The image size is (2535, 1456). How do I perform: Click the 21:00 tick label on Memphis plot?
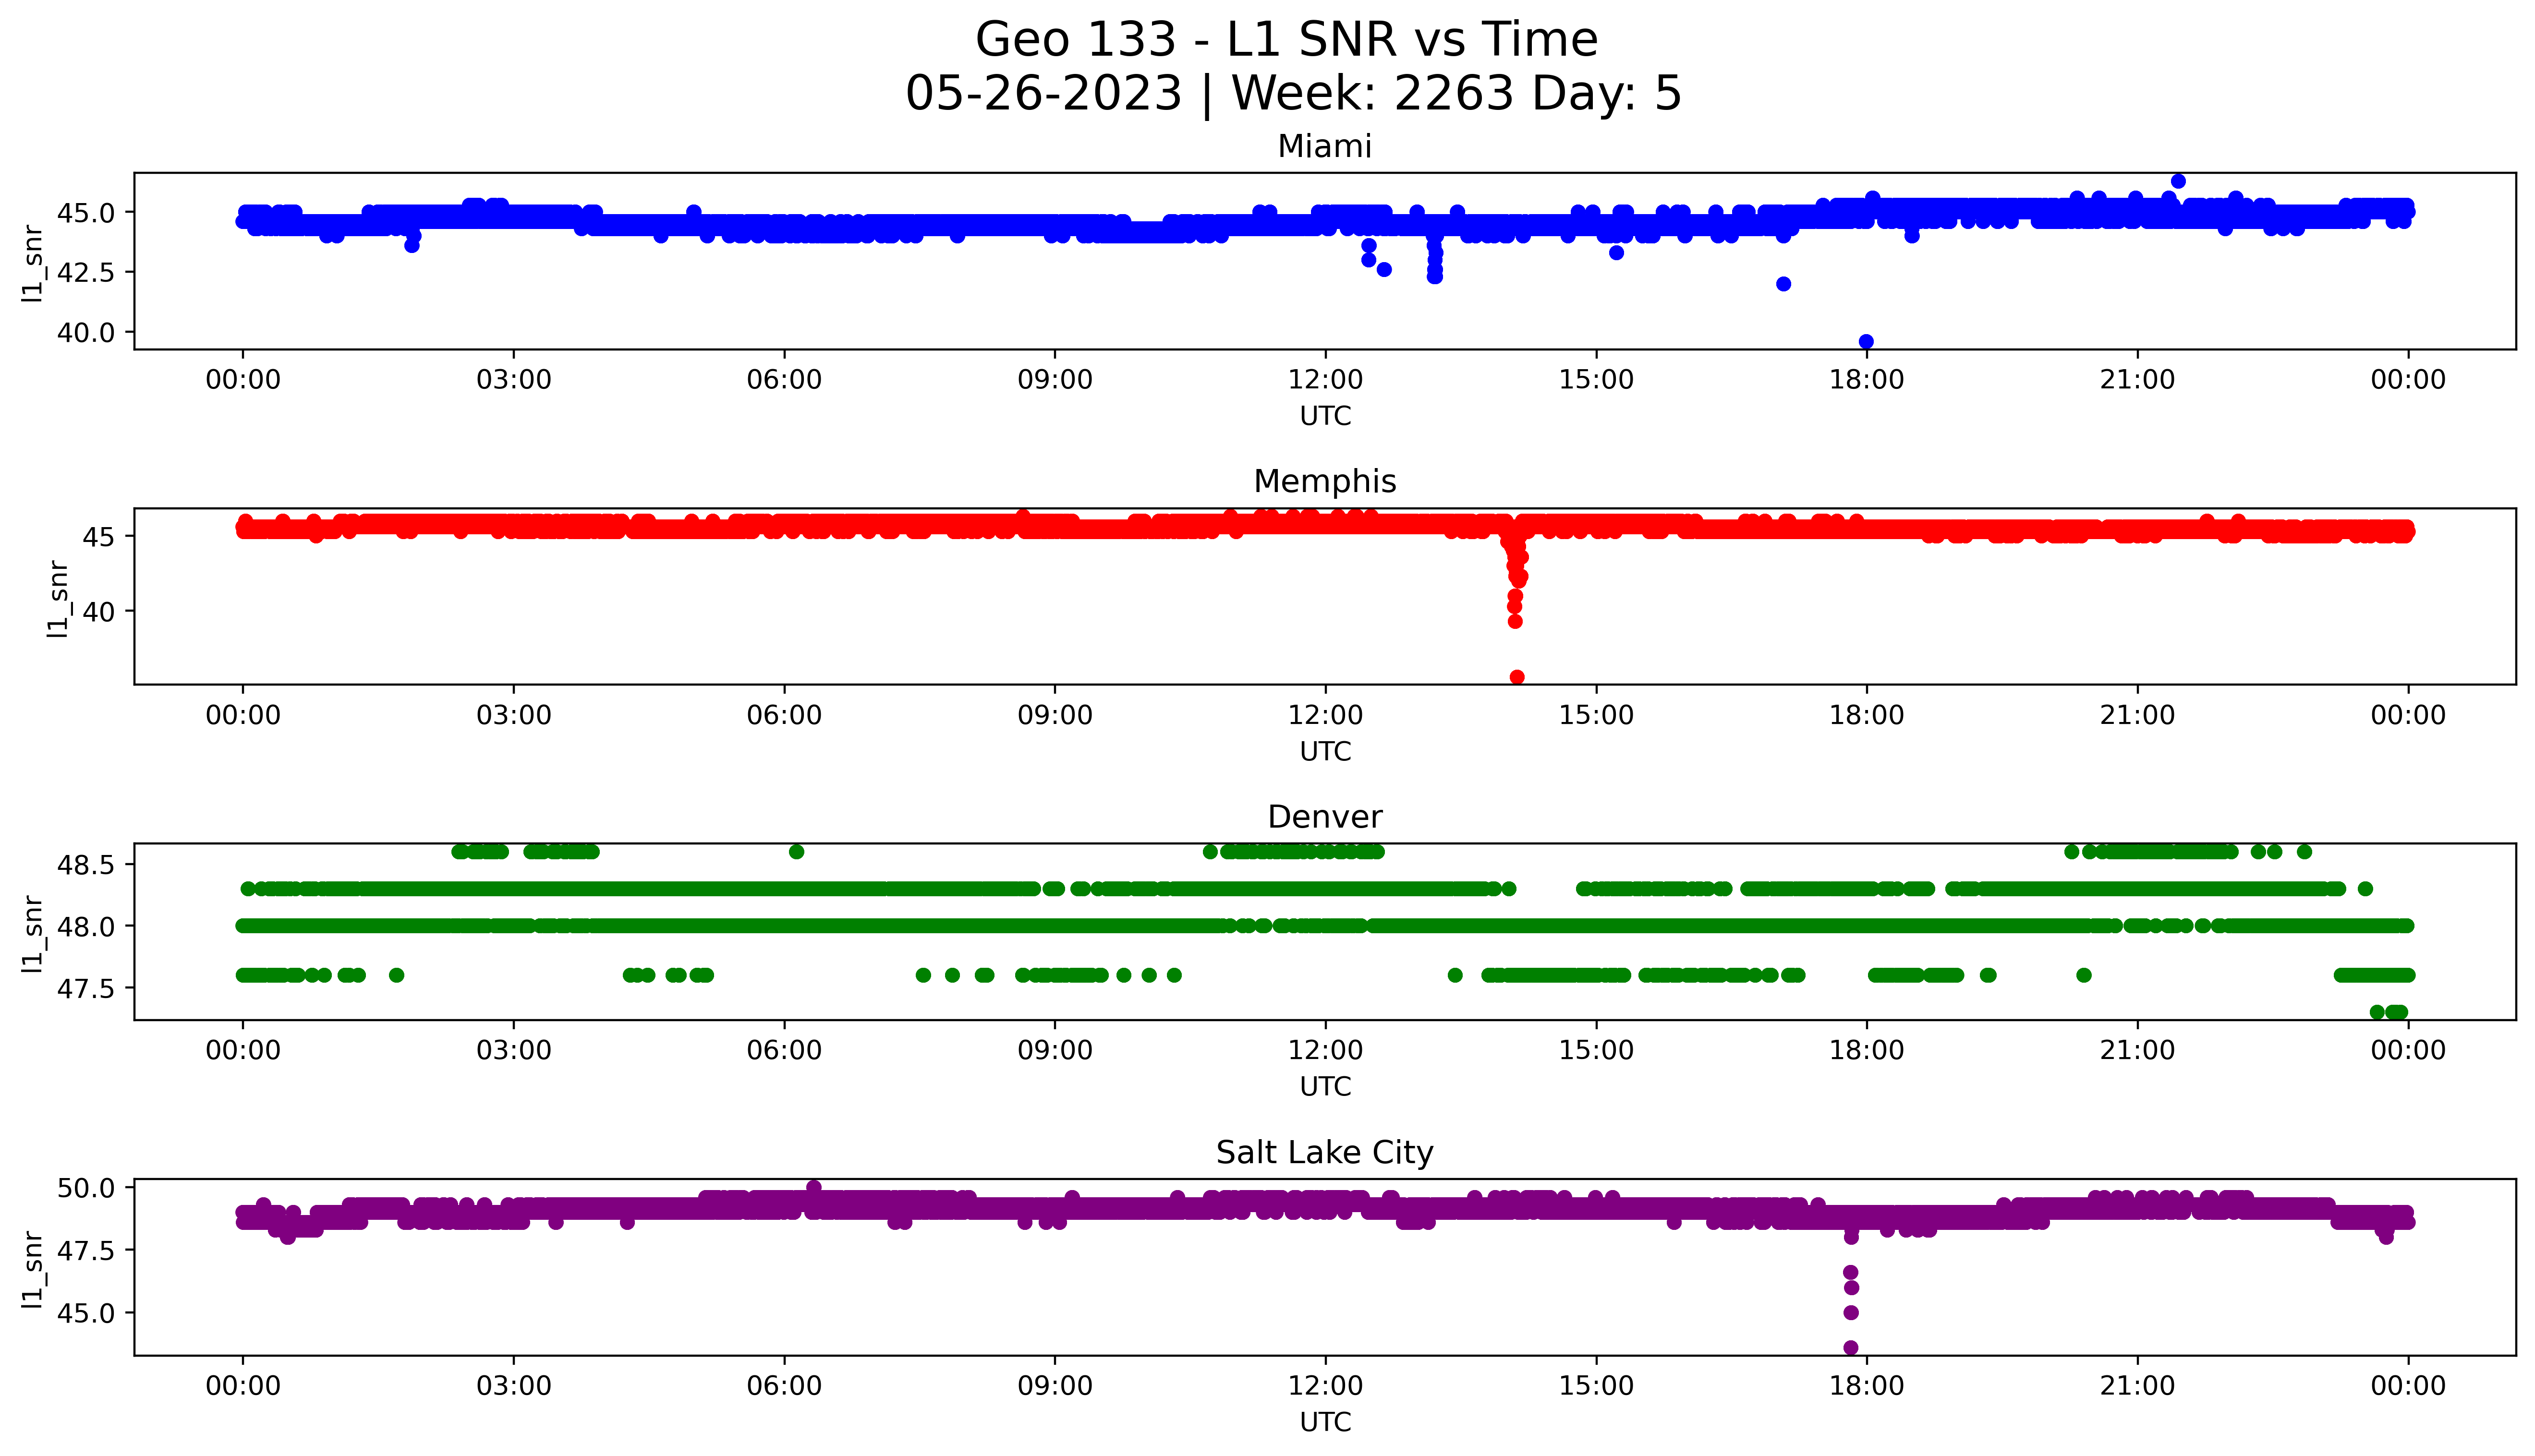2138,715
